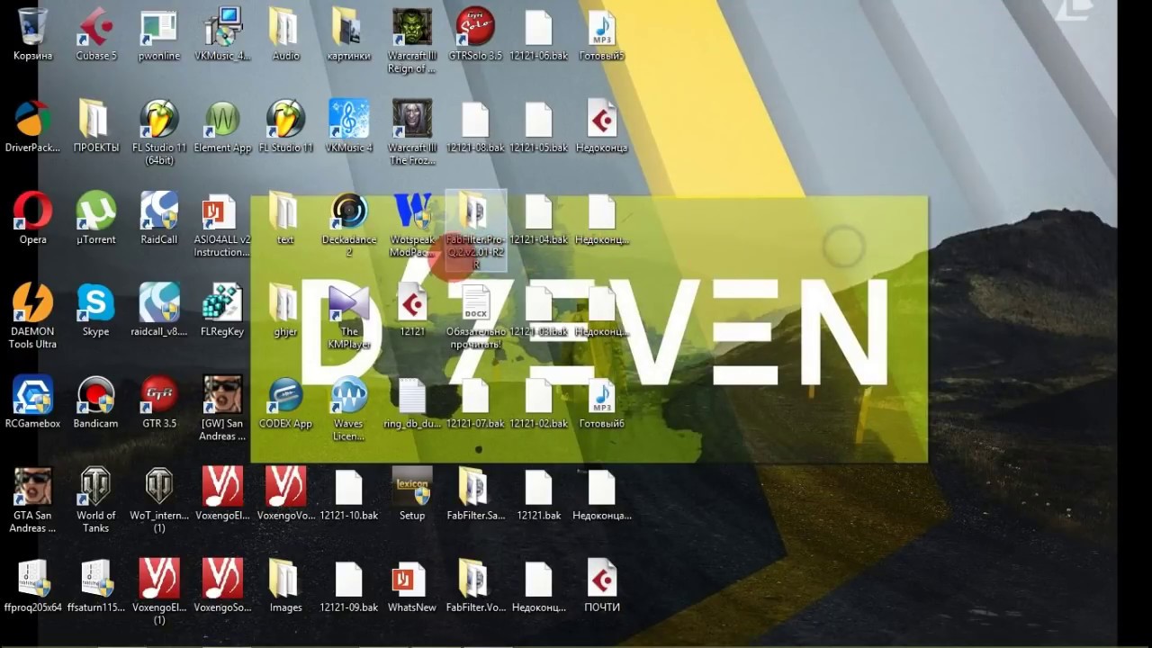Open the pwonline shortcut
This screenshot has height=648, width=1152.
coord(159,34)
